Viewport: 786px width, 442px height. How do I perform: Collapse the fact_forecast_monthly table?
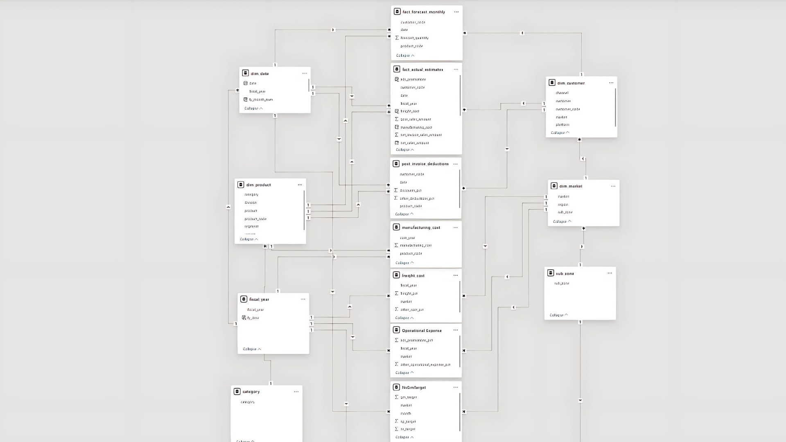click(x=405, y=55)
